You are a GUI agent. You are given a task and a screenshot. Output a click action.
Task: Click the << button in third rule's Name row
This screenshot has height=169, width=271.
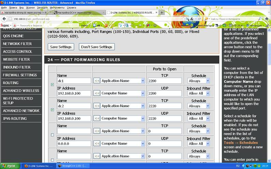pyautogui.click(x=97, y=131)
